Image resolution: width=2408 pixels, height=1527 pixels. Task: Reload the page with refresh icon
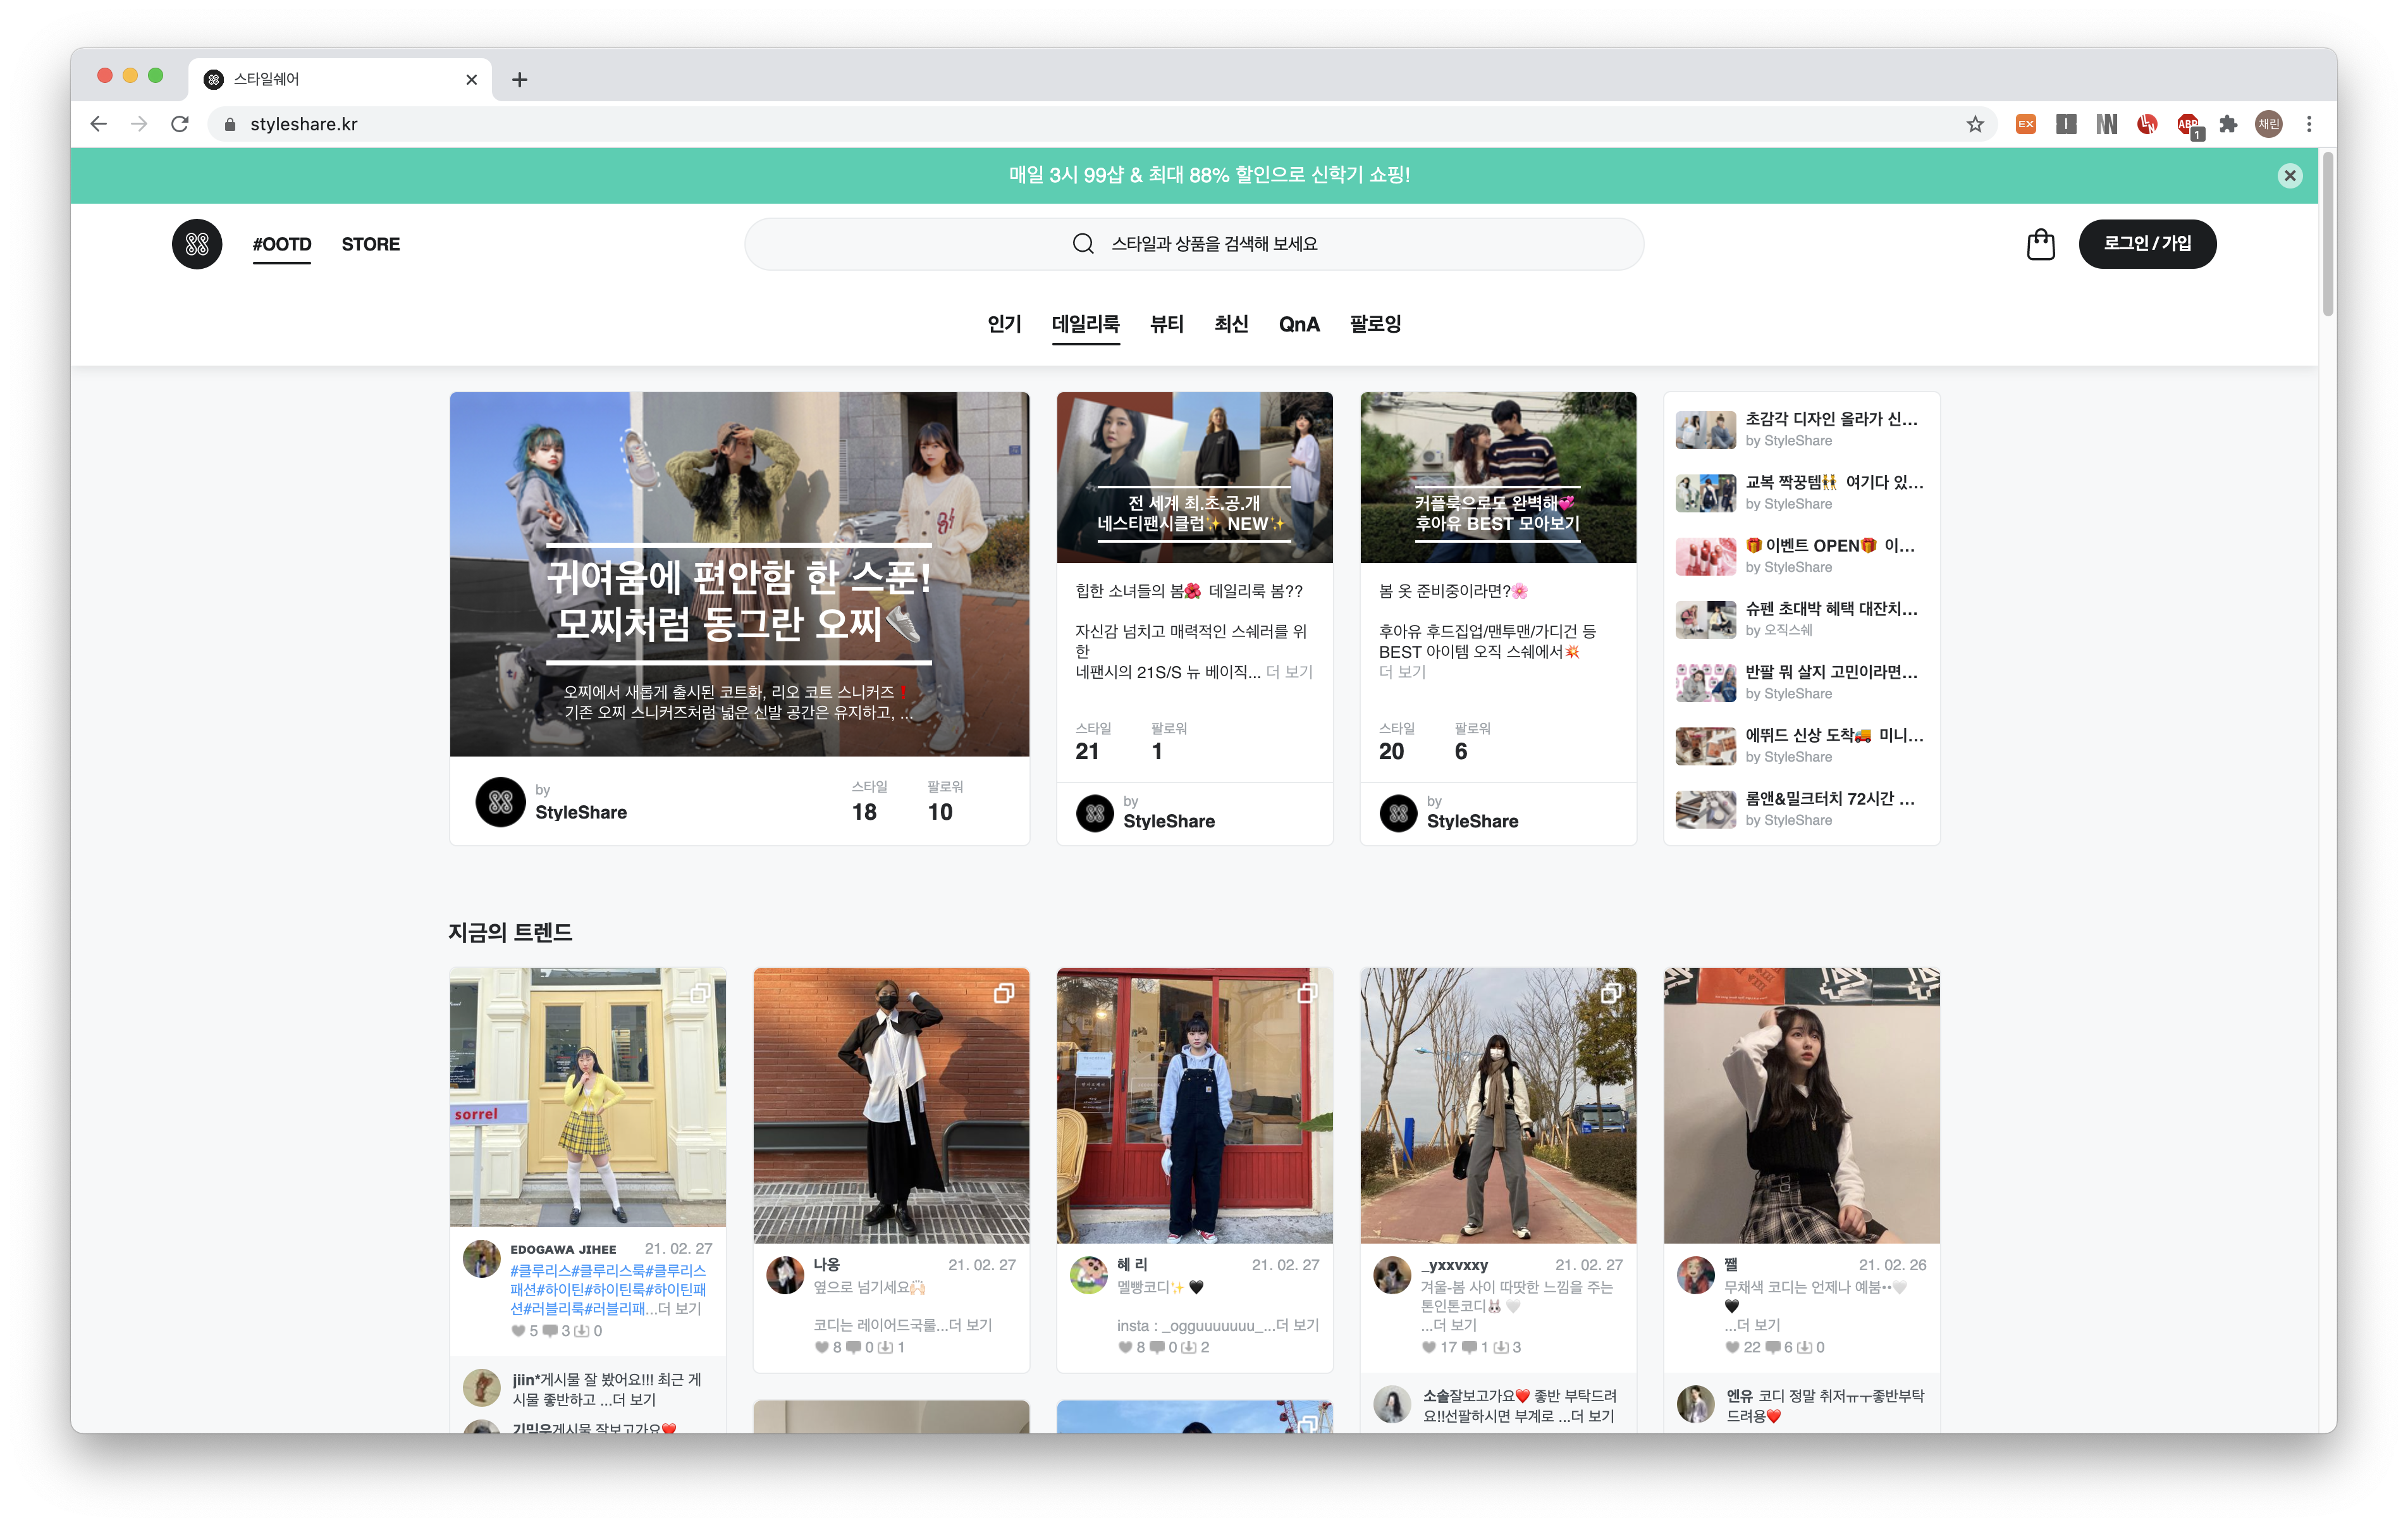tap(180, 124)
